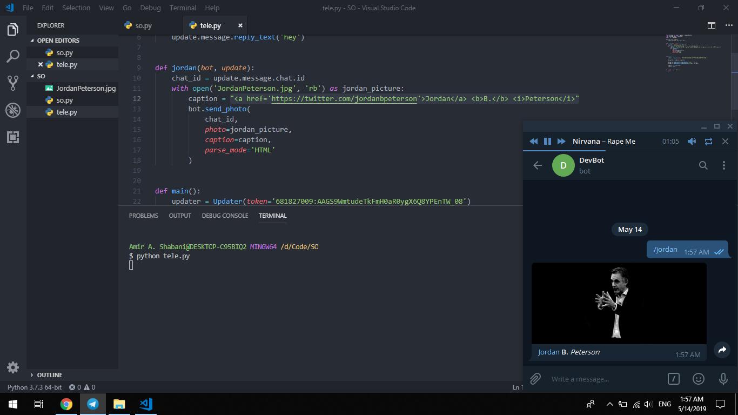This screenshot has width=738, height=415.
Task: Open the emoji picker in Telegram
Action: [699, 379]
